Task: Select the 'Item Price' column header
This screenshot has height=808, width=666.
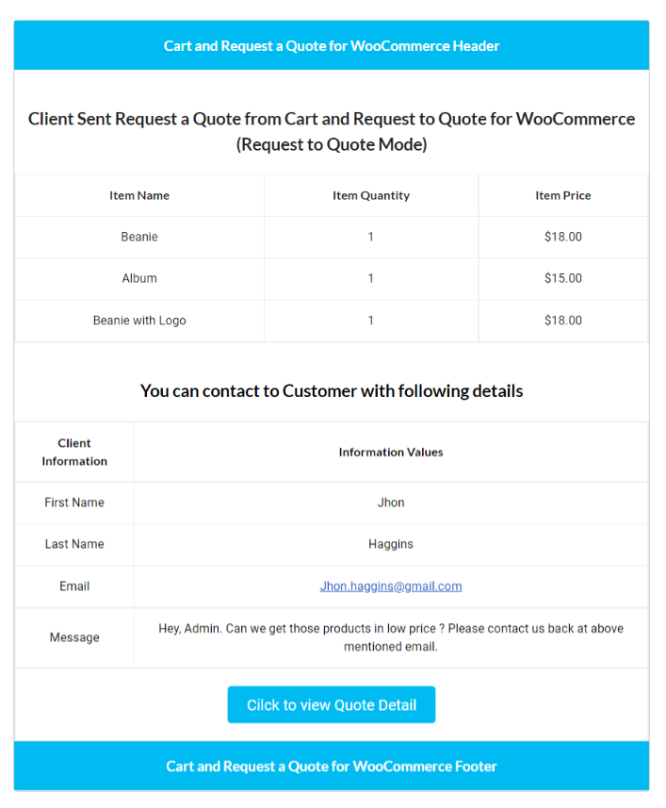Action: 563,196
